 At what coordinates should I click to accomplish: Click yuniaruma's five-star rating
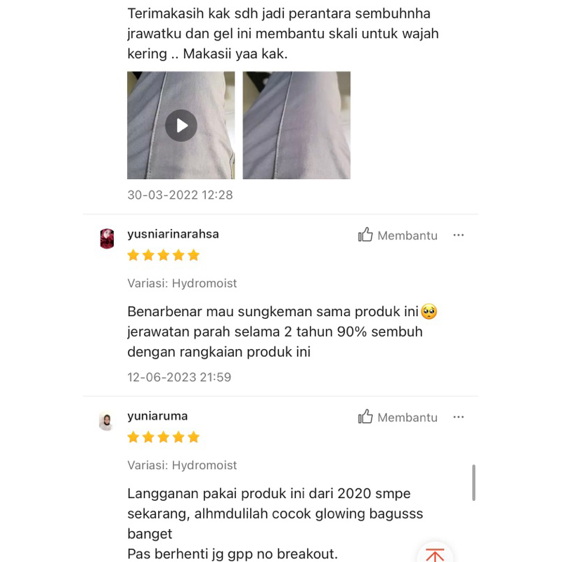[x=164, y=437]
